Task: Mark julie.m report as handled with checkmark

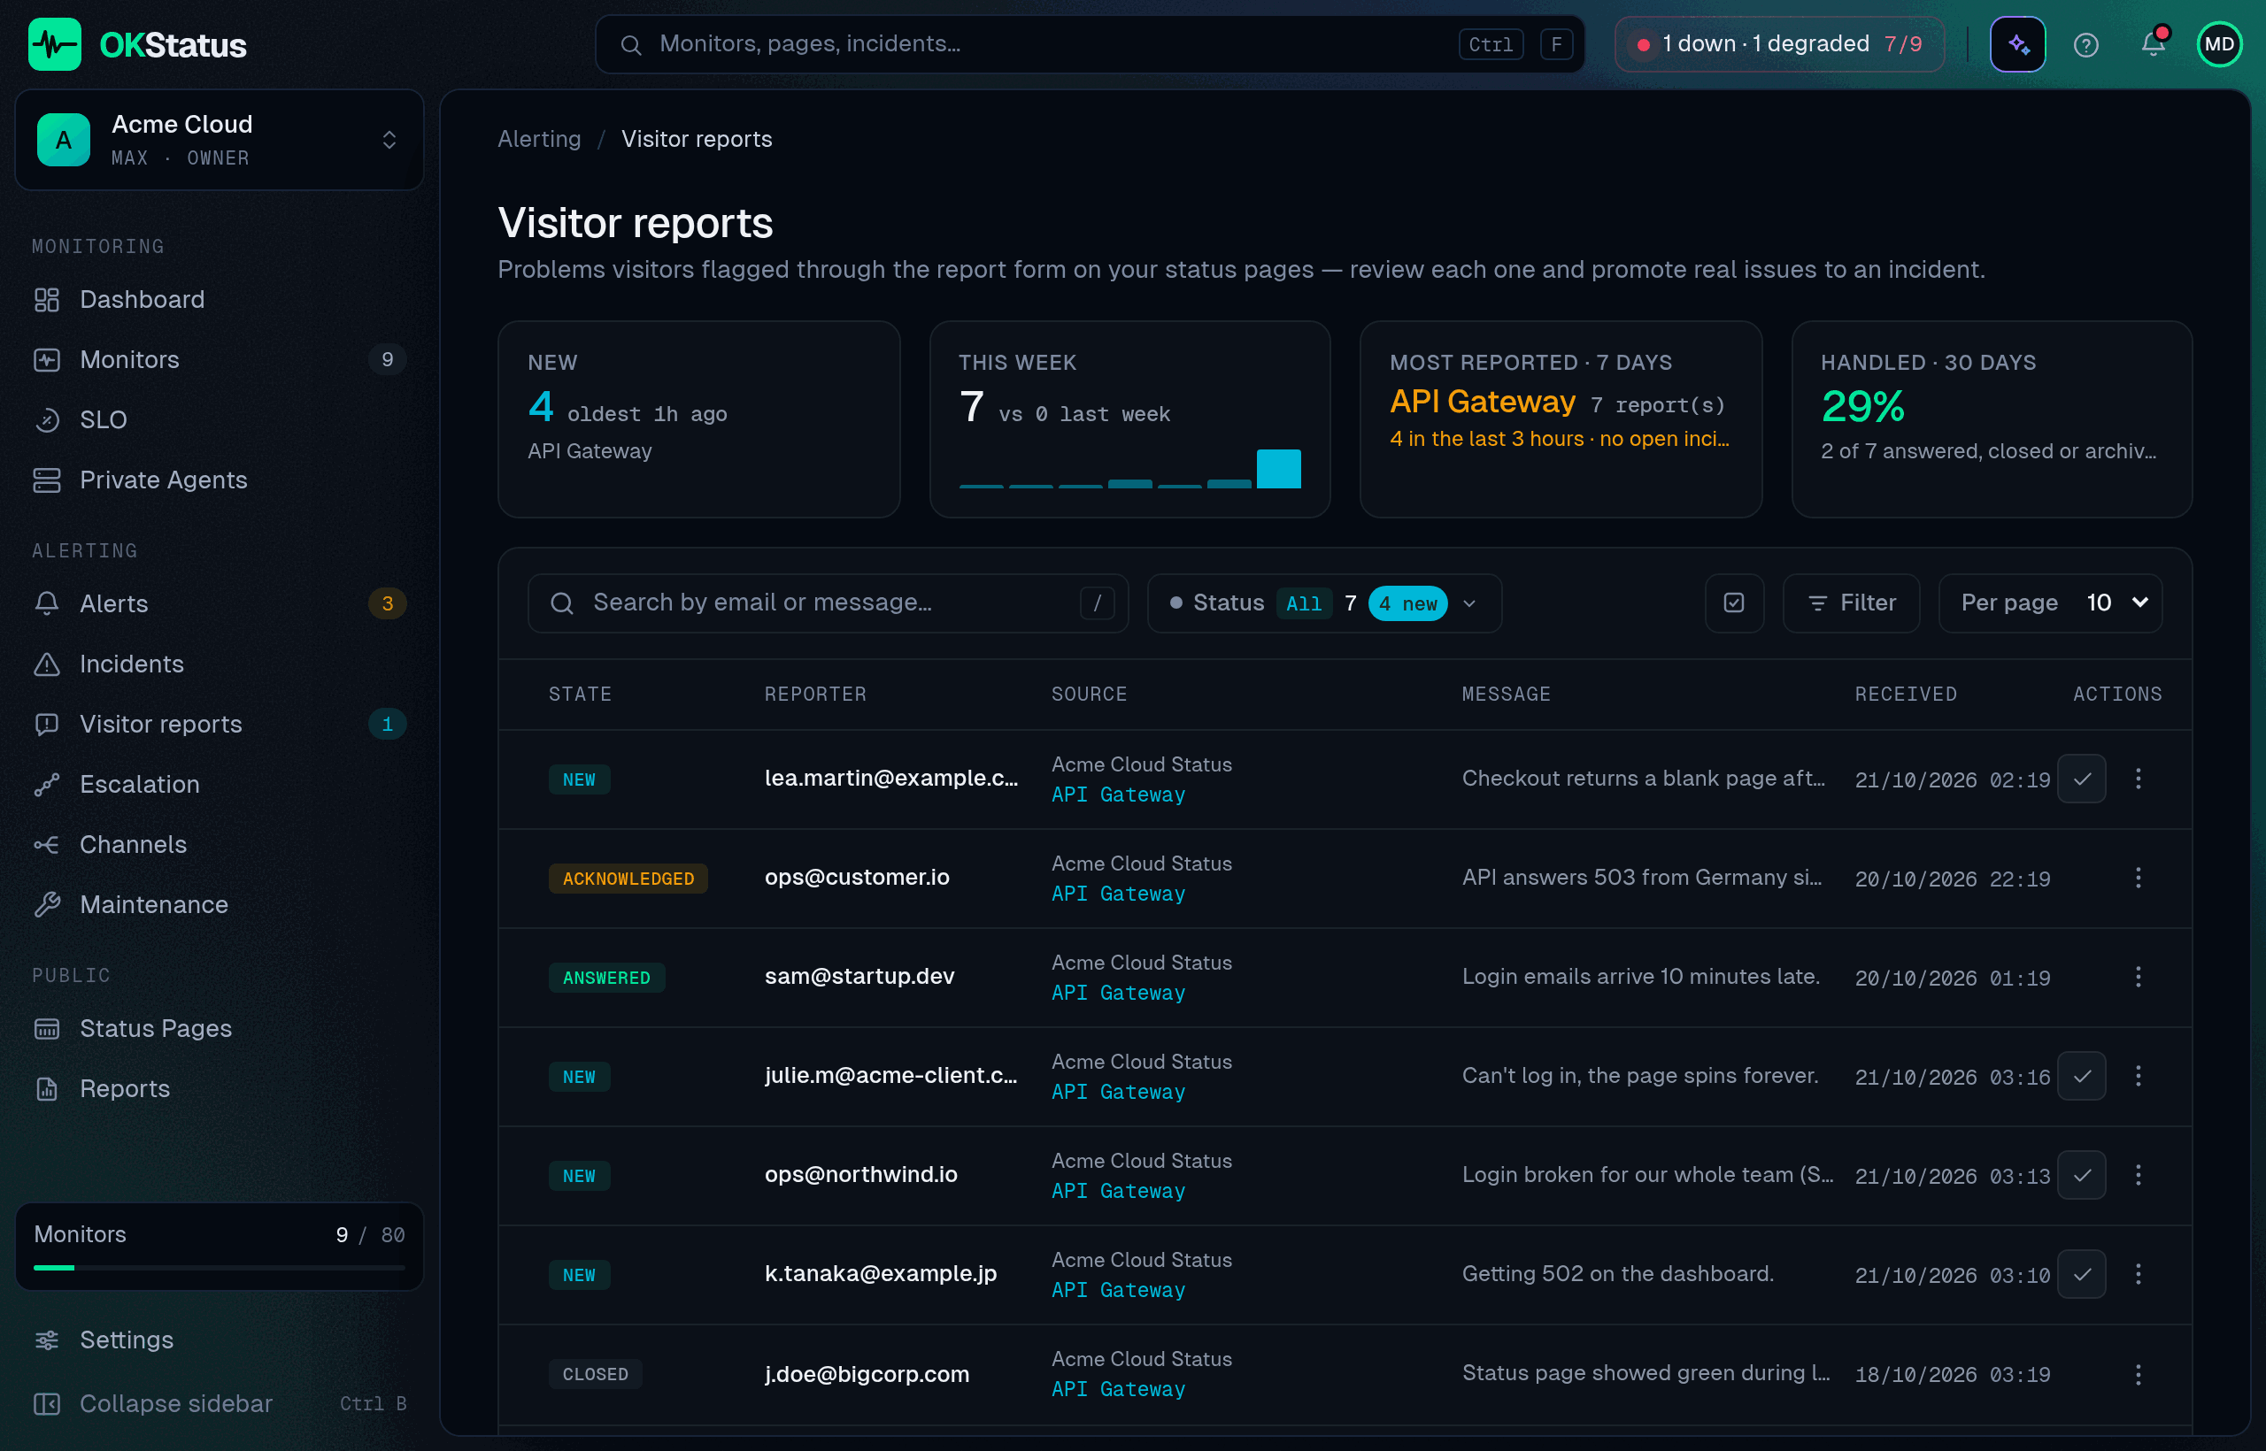Action: click(x=2081, y=1076)
